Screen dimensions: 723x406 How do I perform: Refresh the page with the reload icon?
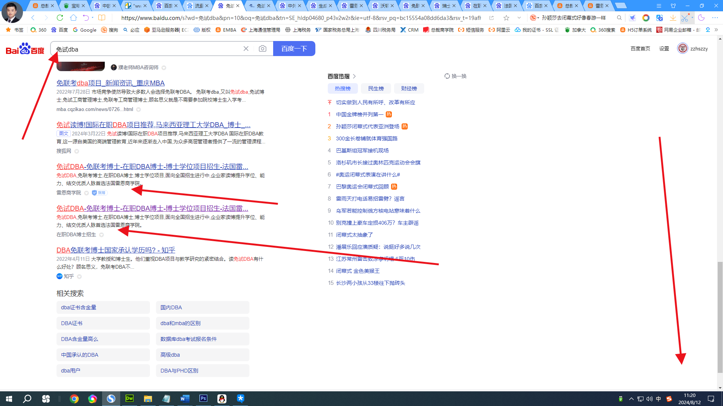click(60, 18)
